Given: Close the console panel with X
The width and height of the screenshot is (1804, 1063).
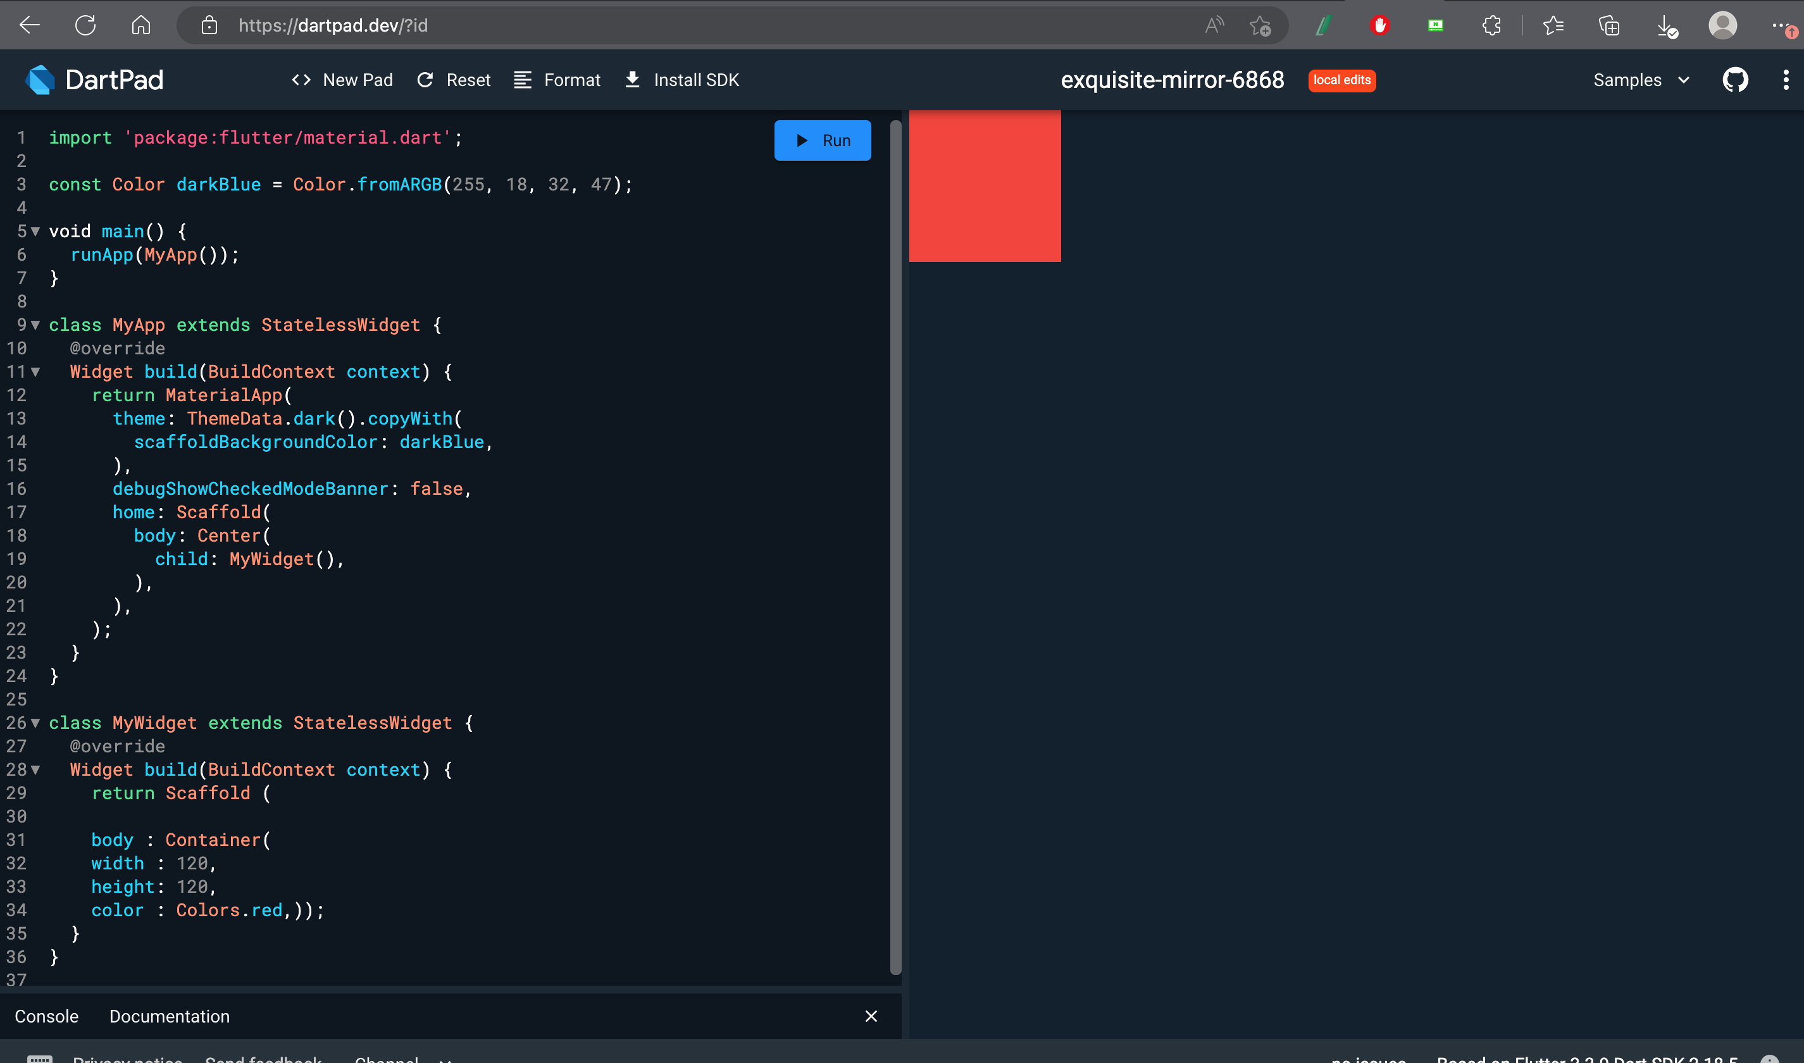Looking at the screenshot, I should coord(871,1016).
